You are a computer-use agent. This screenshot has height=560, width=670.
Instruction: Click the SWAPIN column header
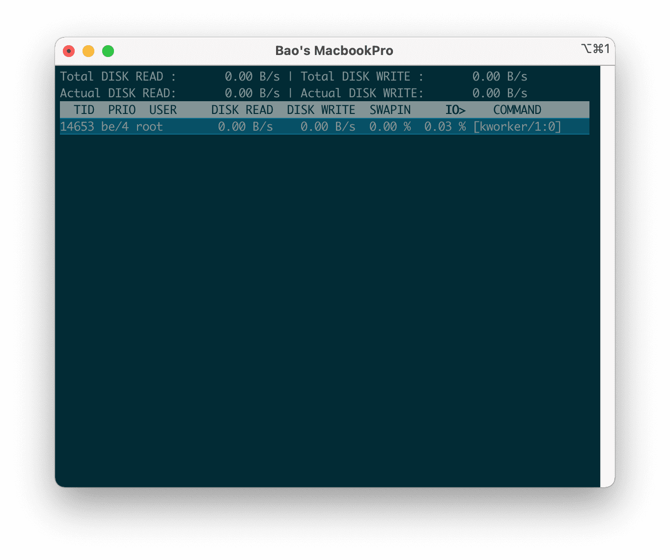(x=390, y=110)
